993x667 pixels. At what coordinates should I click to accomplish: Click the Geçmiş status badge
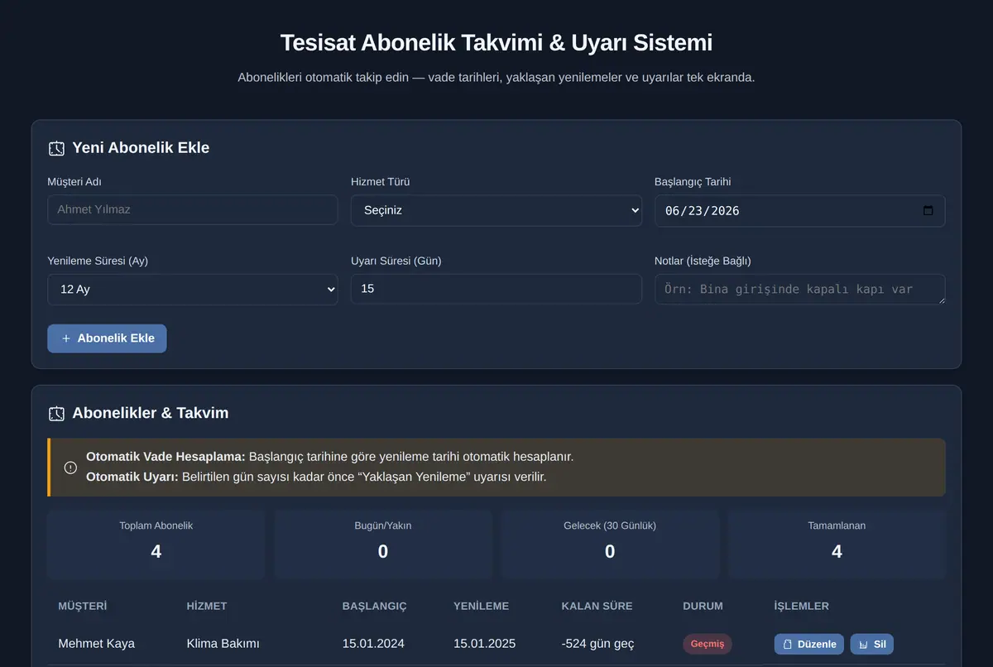(708, 644)
